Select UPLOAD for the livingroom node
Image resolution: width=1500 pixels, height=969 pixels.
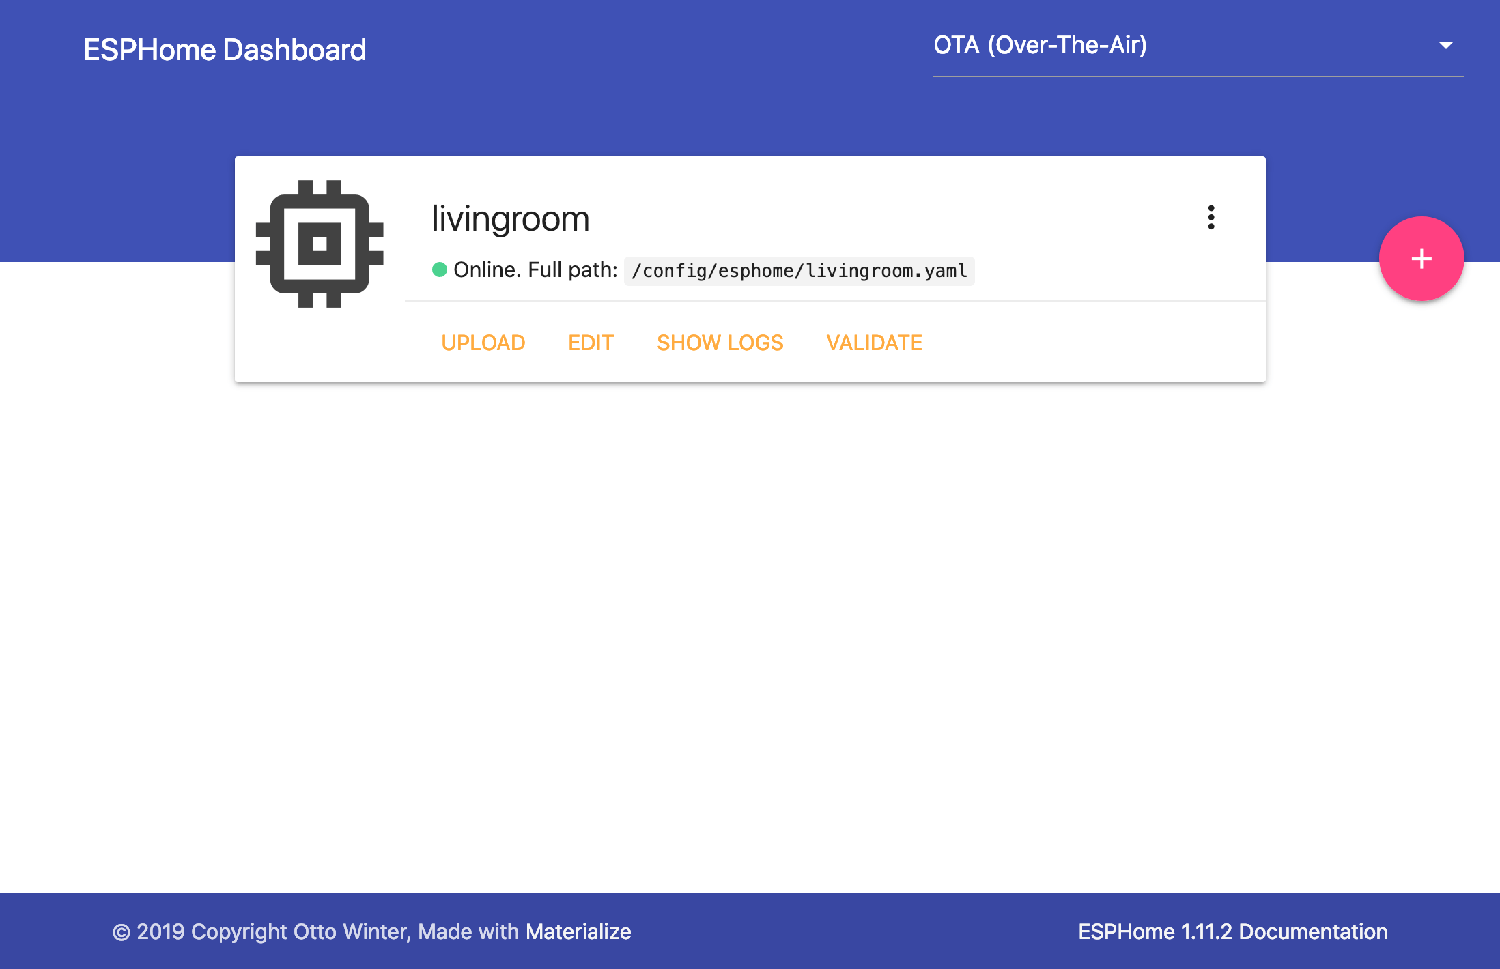click(x=483, y=343)
